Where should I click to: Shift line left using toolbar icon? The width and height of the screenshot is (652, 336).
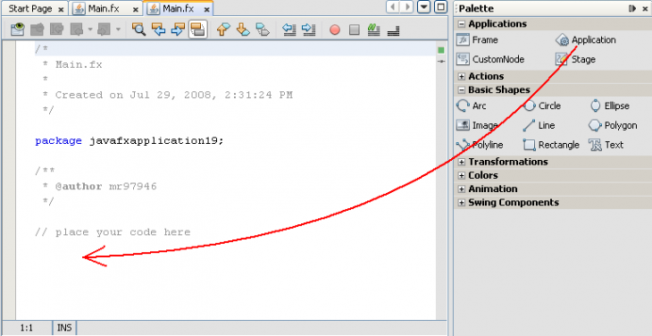(x=288, y=29)
